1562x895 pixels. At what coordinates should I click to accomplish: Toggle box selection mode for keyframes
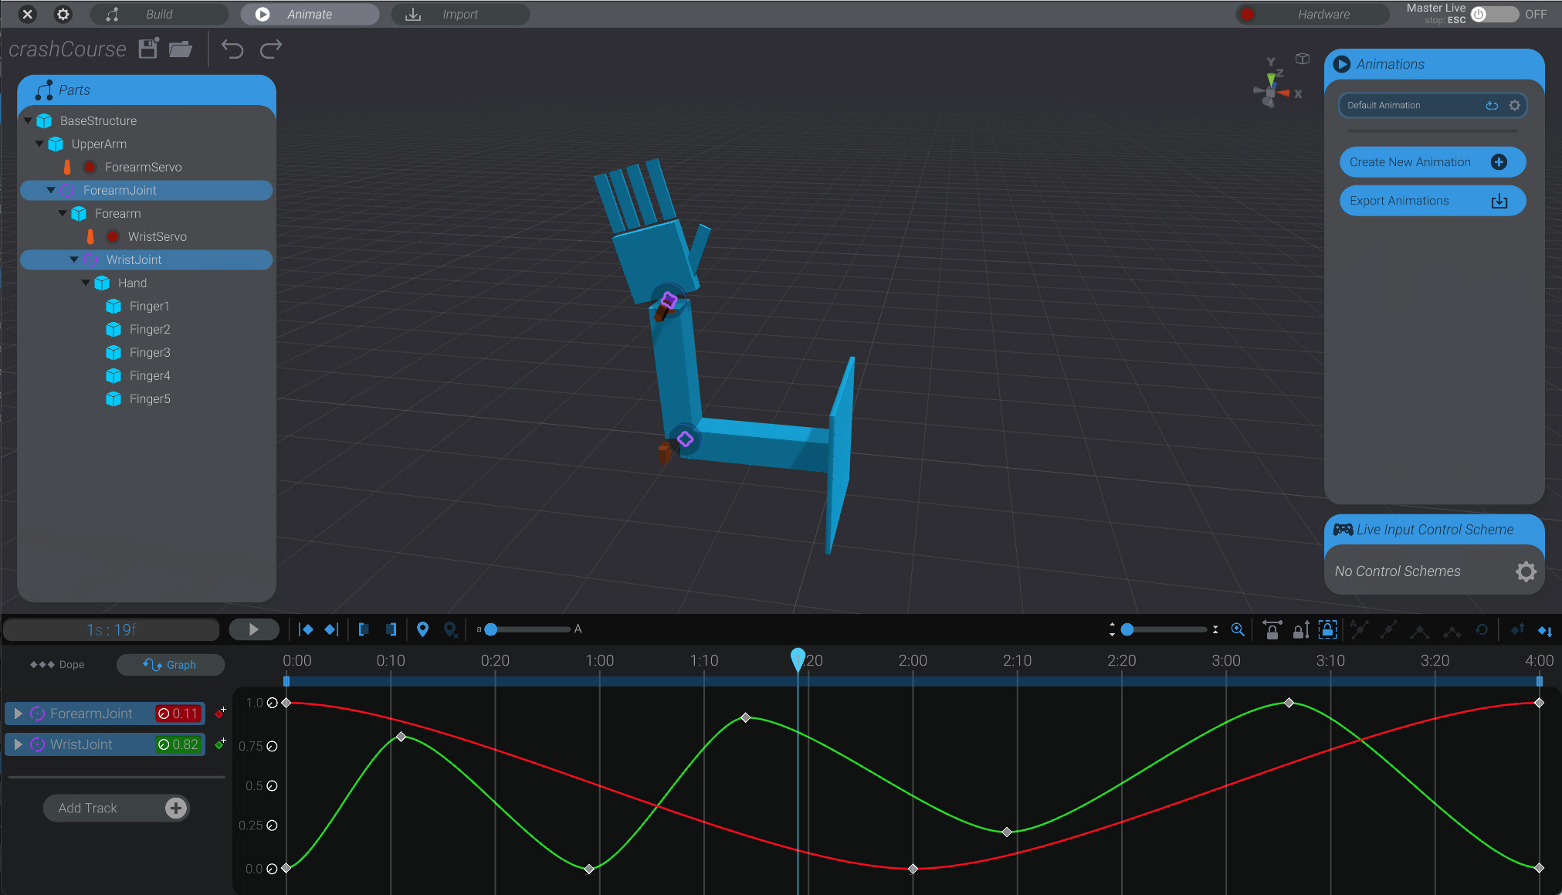[x=1327, y=630]
